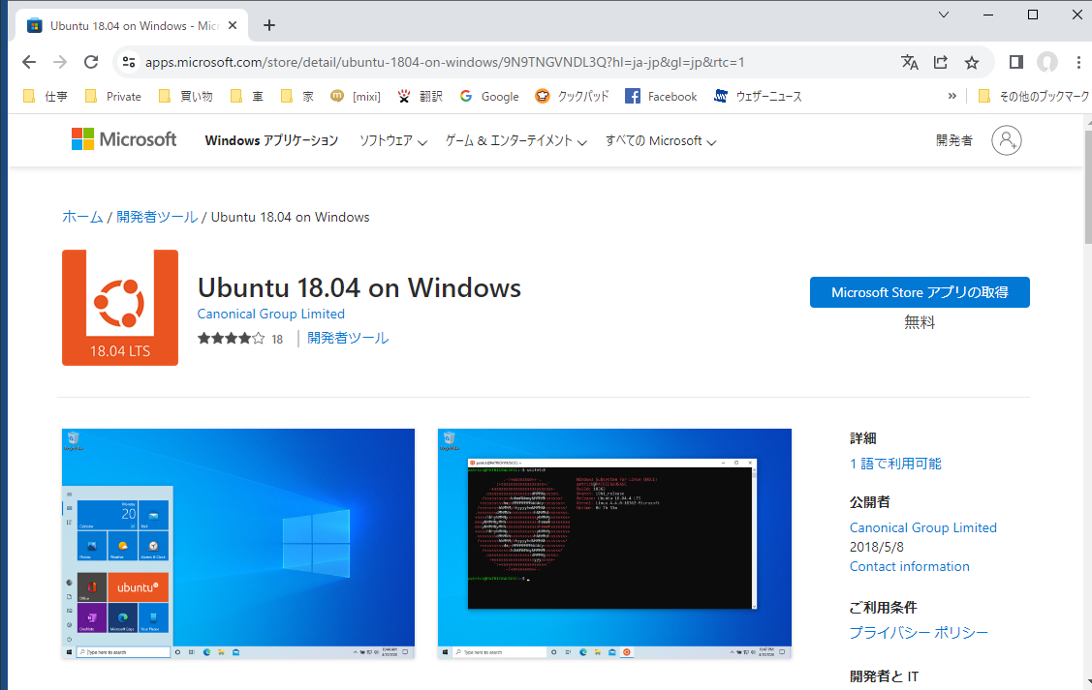The height and width of the screenshot is (690, 1092).
Task: Go to 開発者ツール breadcrumb link
Action: click(x=157, y=217)
